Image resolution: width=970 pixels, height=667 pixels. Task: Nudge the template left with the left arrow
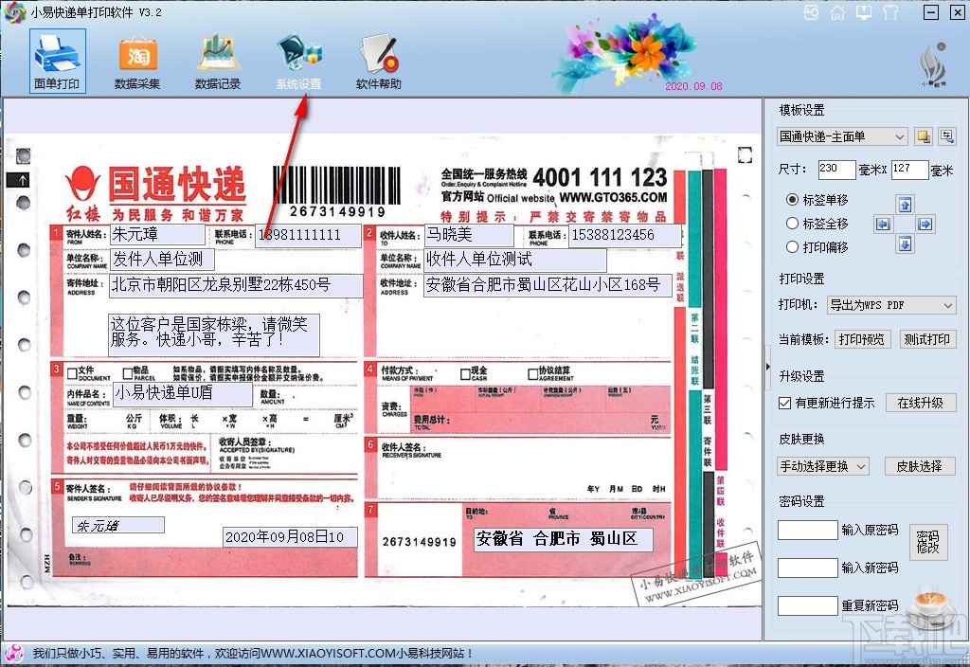pyautogui.click(x=884, y=225)
